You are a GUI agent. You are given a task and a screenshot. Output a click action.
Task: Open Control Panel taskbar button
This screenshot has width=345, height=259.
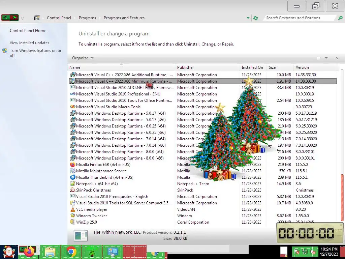click(x=113, y=252)
